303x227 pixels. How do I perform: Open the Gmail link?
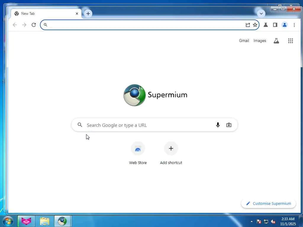tap(244, 40)
